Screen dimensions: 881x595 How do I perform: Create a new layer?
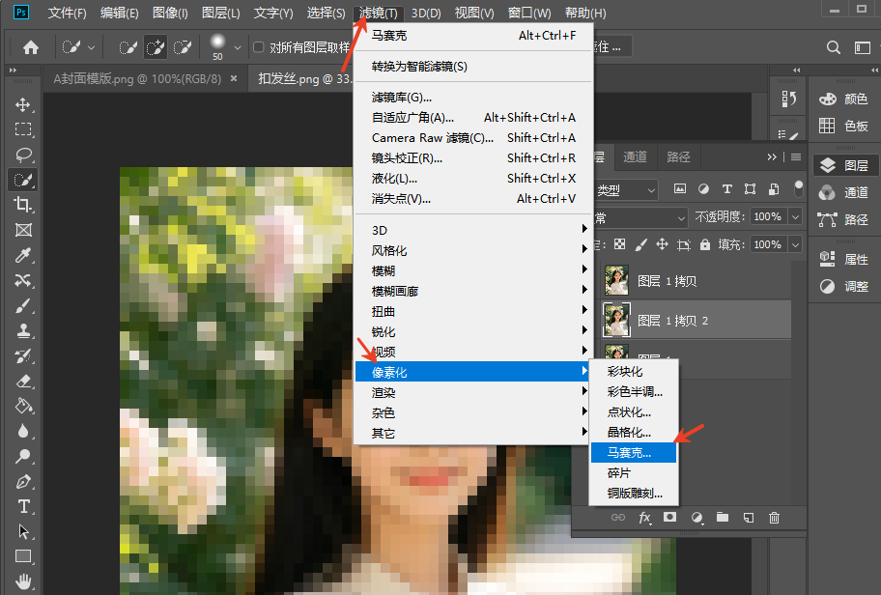pos(749,518)
